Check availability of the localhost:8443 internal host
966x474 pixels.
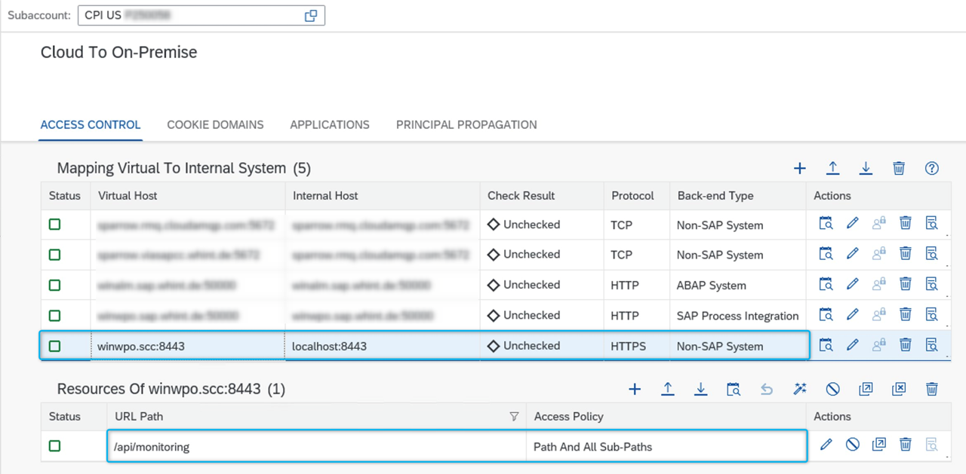click(x=826, y=346)
